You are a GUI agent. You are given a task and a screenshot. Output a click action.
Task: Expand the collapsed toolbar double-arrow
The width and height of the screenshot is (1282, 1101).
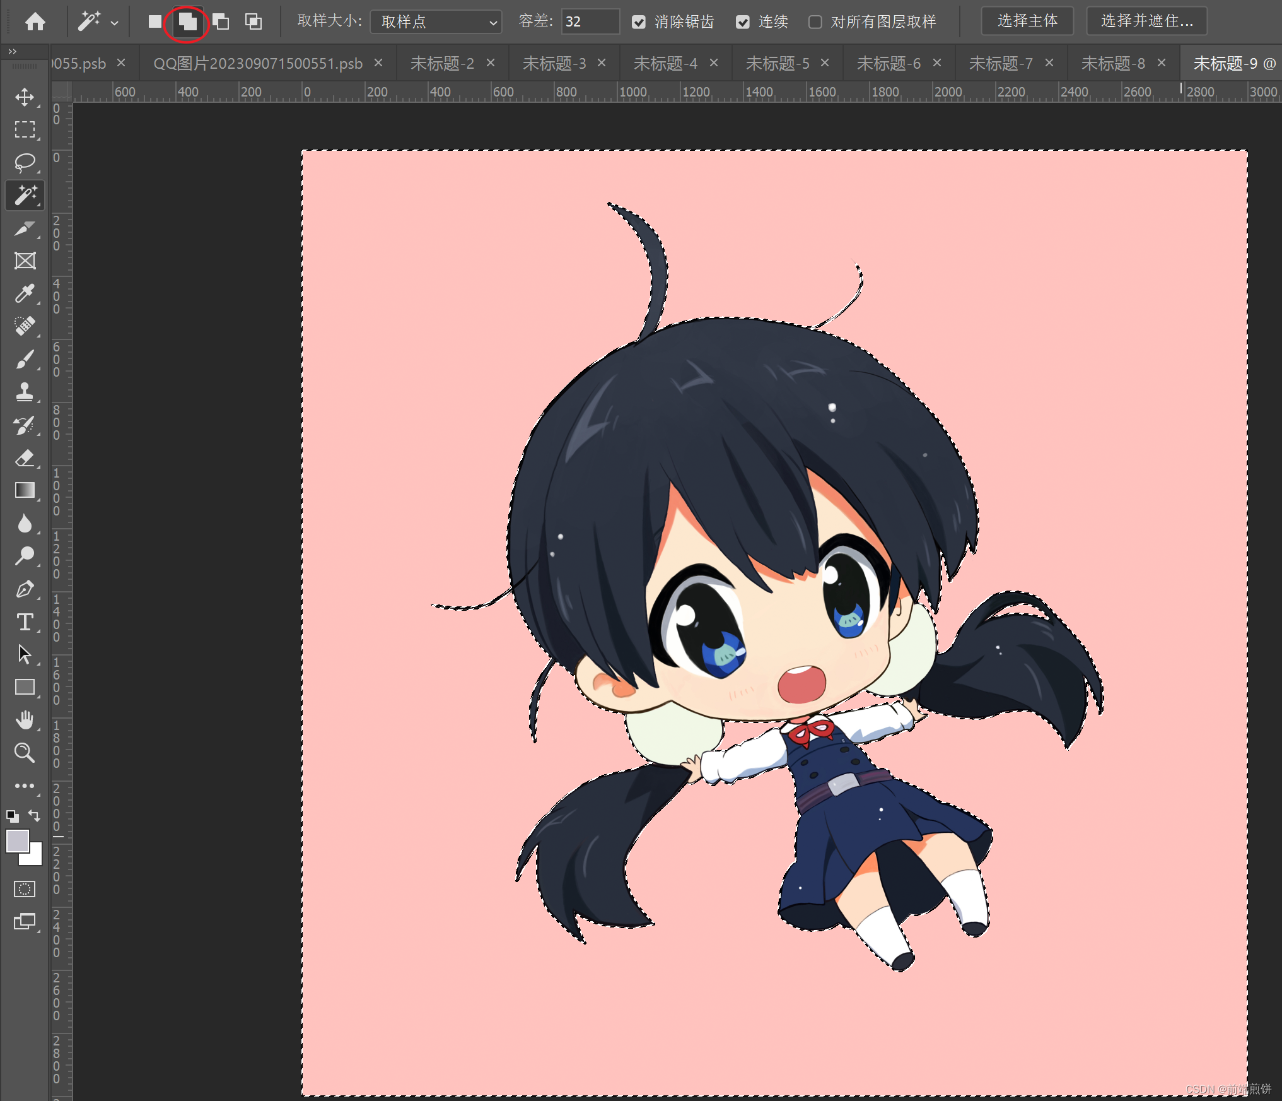(12, 51)
